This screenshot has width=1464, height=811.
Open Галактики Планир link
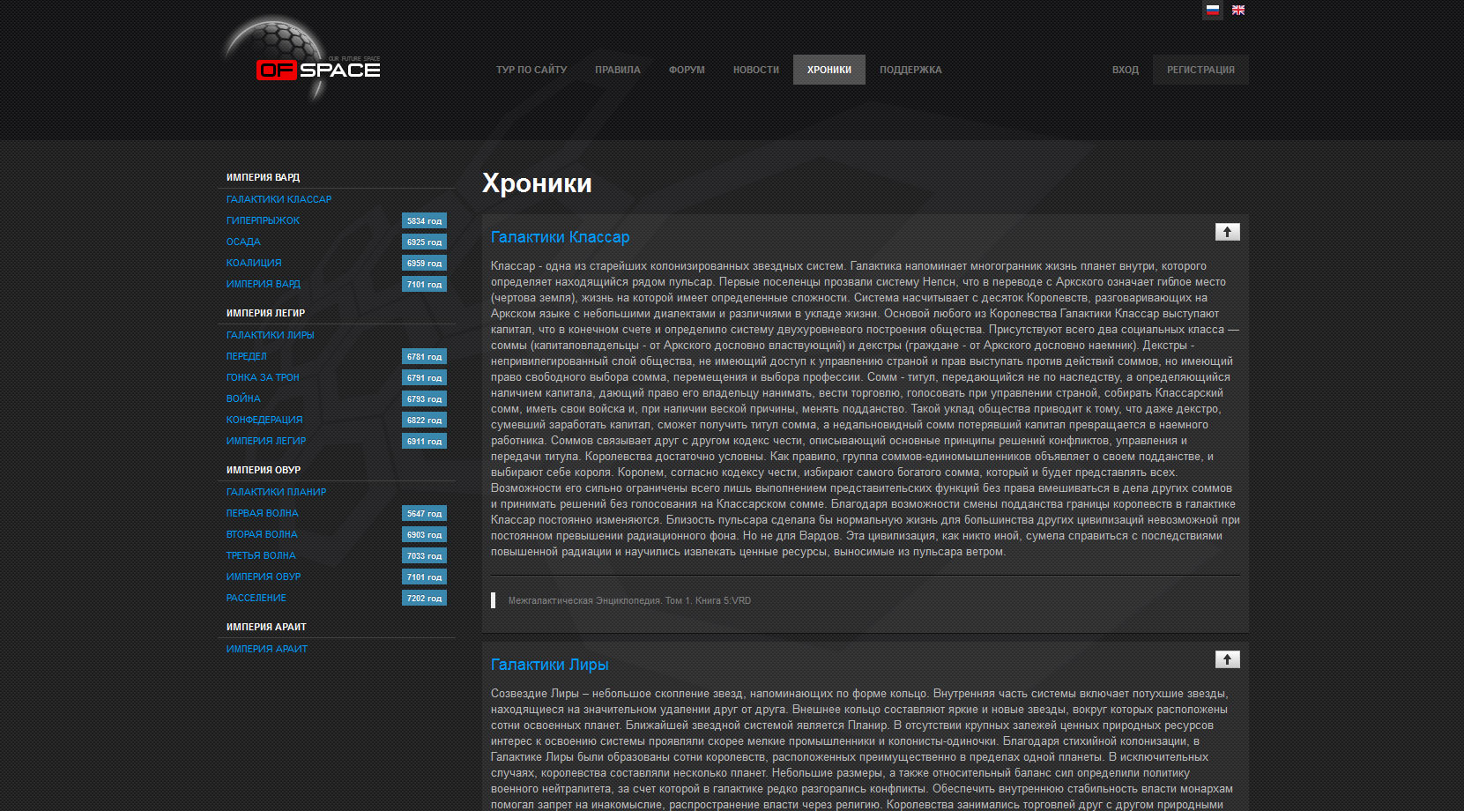pyautogui.click(x=276, y=492)
